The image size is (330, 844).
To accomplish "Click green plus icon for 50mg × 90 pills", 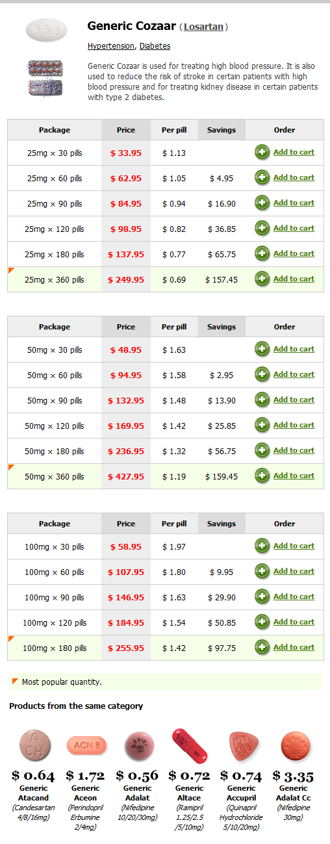I will [262, 400].
